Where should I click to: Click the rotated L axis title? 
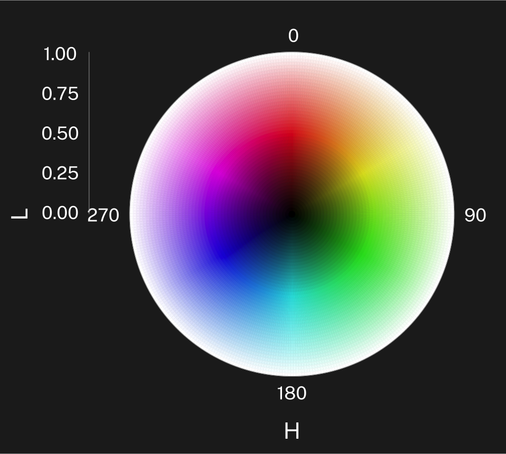[20, 213]
